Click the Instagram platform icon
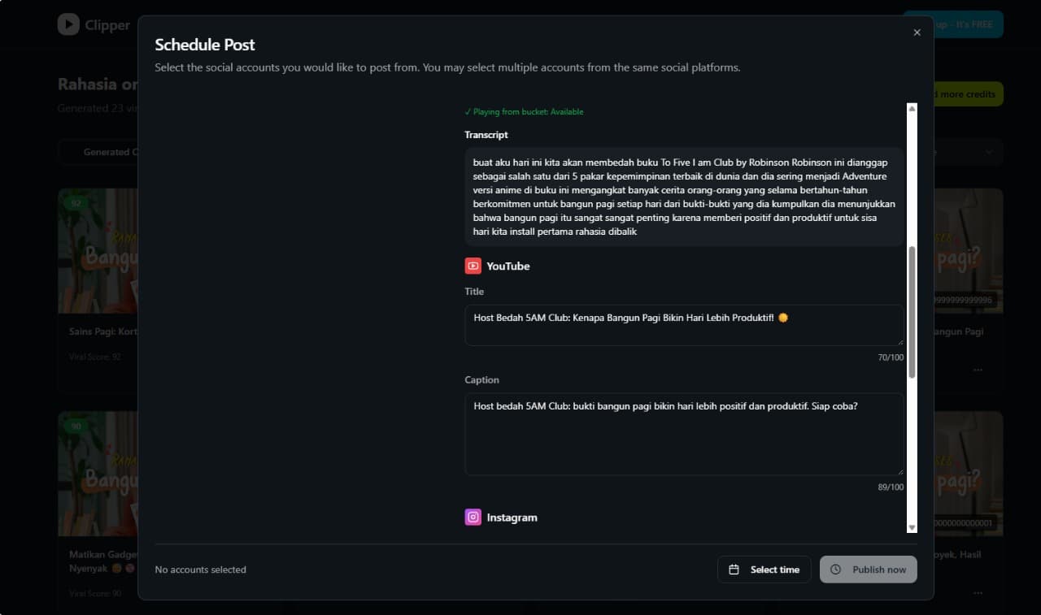Viewport: 1041px width, 615px height. [473, 517]
